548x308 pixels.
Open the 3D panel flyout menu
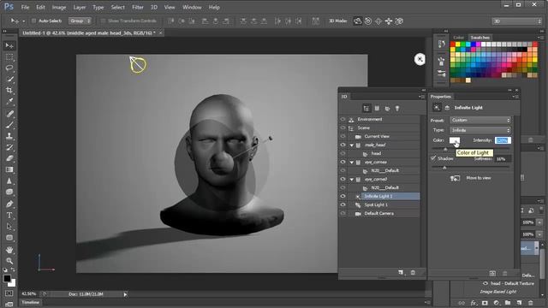pos(422,97)
